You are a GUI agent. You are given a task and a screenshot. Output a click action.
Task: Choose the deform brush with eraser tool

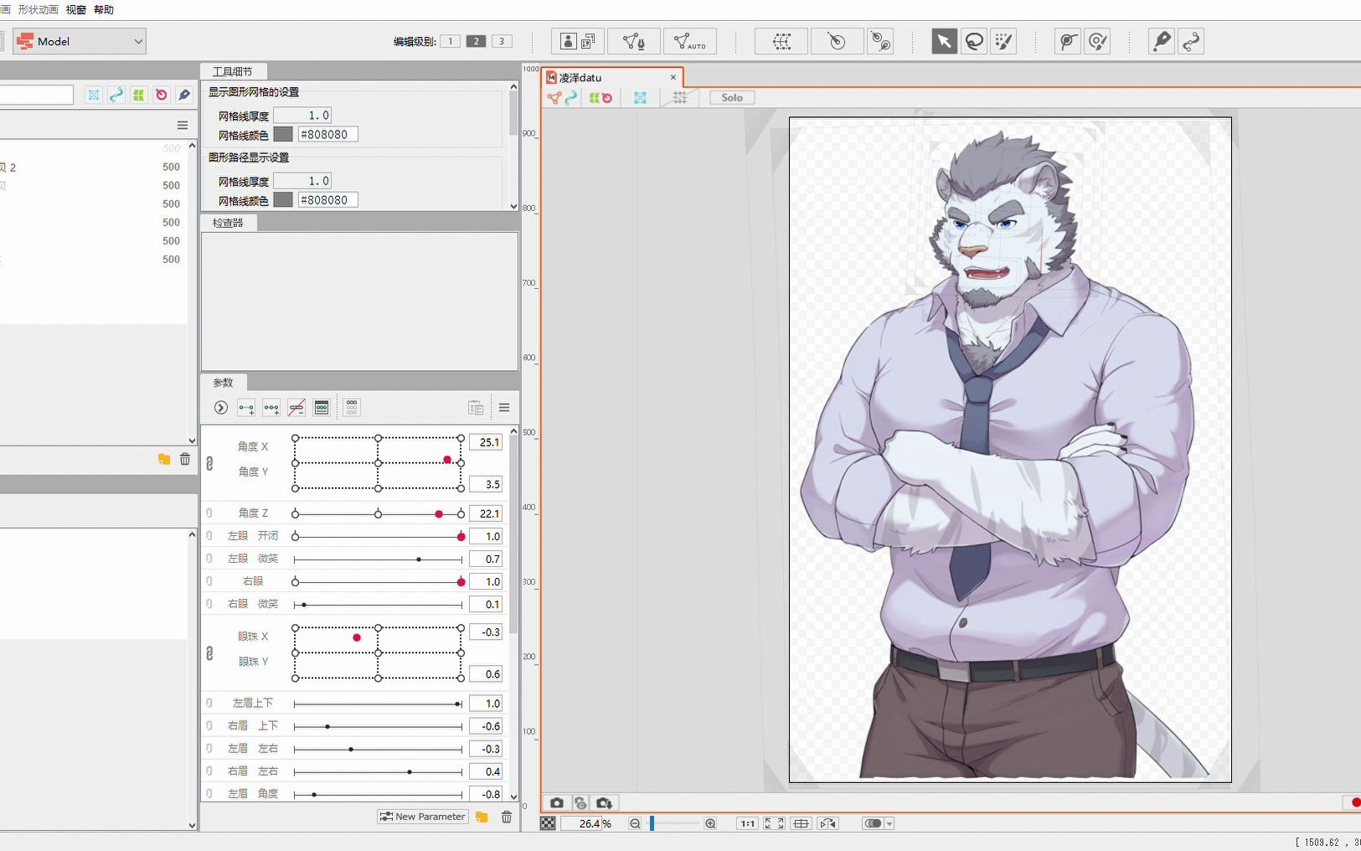pos(1097,41)
